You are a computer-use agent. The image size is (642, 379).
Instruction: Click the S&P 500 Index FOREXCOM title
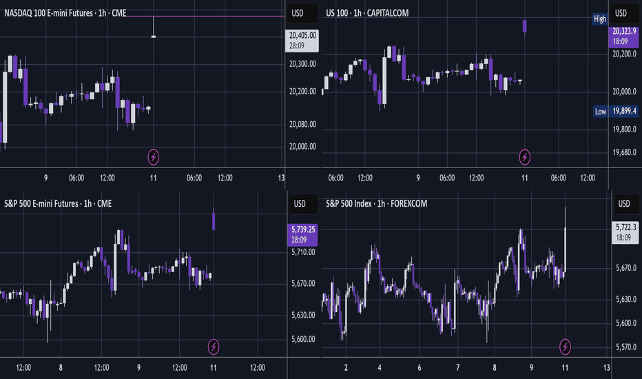click(376, 204)
